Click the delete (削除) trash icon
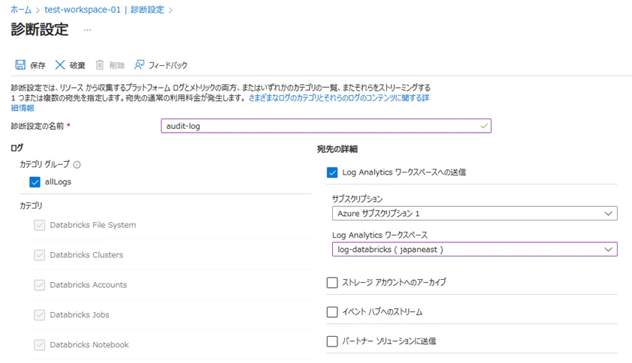Viewport: 632px width, 363px height. pos(99,64)
